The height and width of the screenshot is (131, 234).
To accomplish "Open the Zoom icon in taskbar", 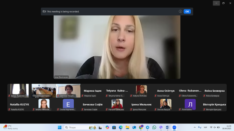I will (x=174, y=127).
